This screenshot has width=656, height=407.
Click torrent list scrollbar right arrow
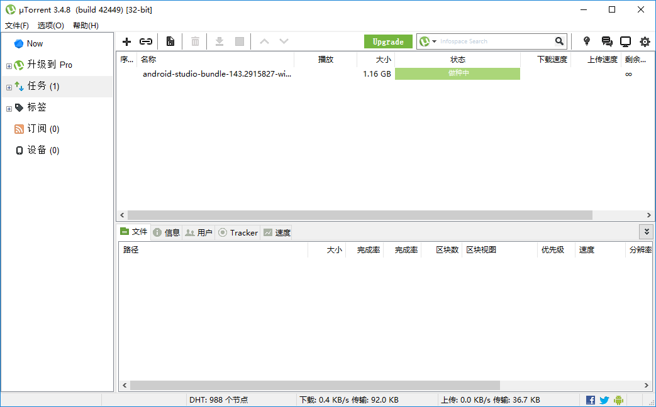tap(649, 215)
